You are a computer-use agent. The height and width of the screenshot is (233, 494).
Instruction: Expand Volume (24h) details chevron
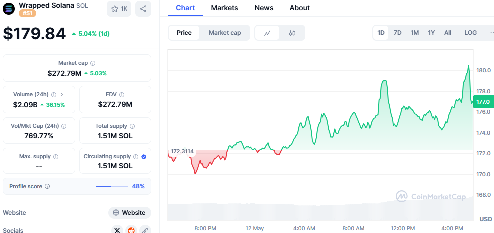(62, 95)
